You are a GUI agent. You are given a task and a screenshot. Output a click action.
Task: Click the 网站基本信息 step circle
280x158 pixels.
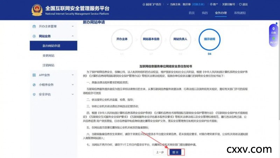(x=151, y=39)
